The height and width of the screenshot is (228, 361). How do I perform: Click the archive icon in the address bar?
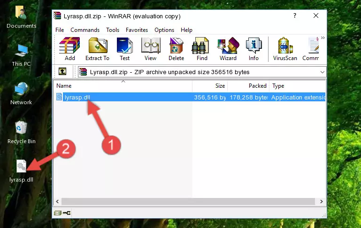click(x=83, y=72)
